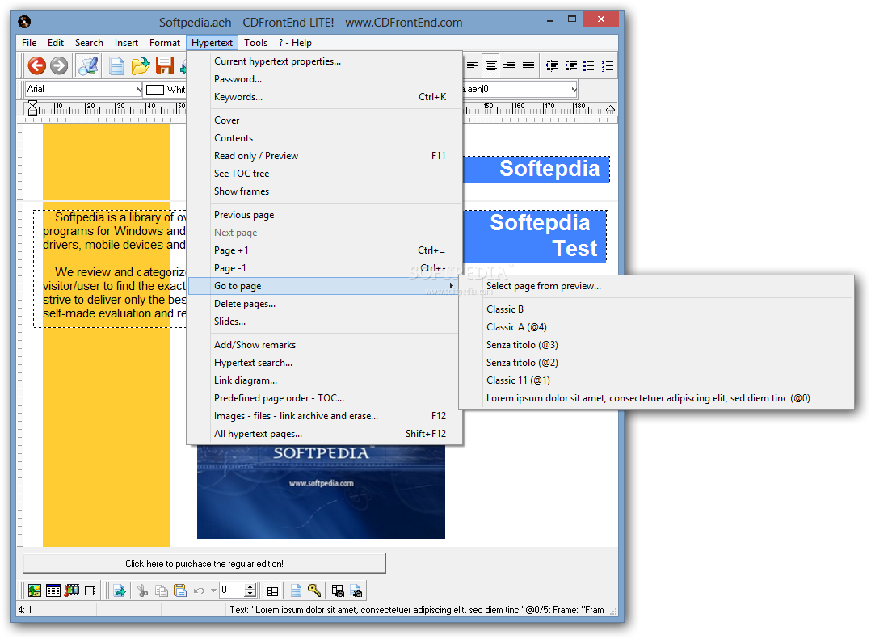Viewport: 871px width, 639px height.
Task: Choose See TOC tree
Action: pyautogui.click(x=325, y=174)
